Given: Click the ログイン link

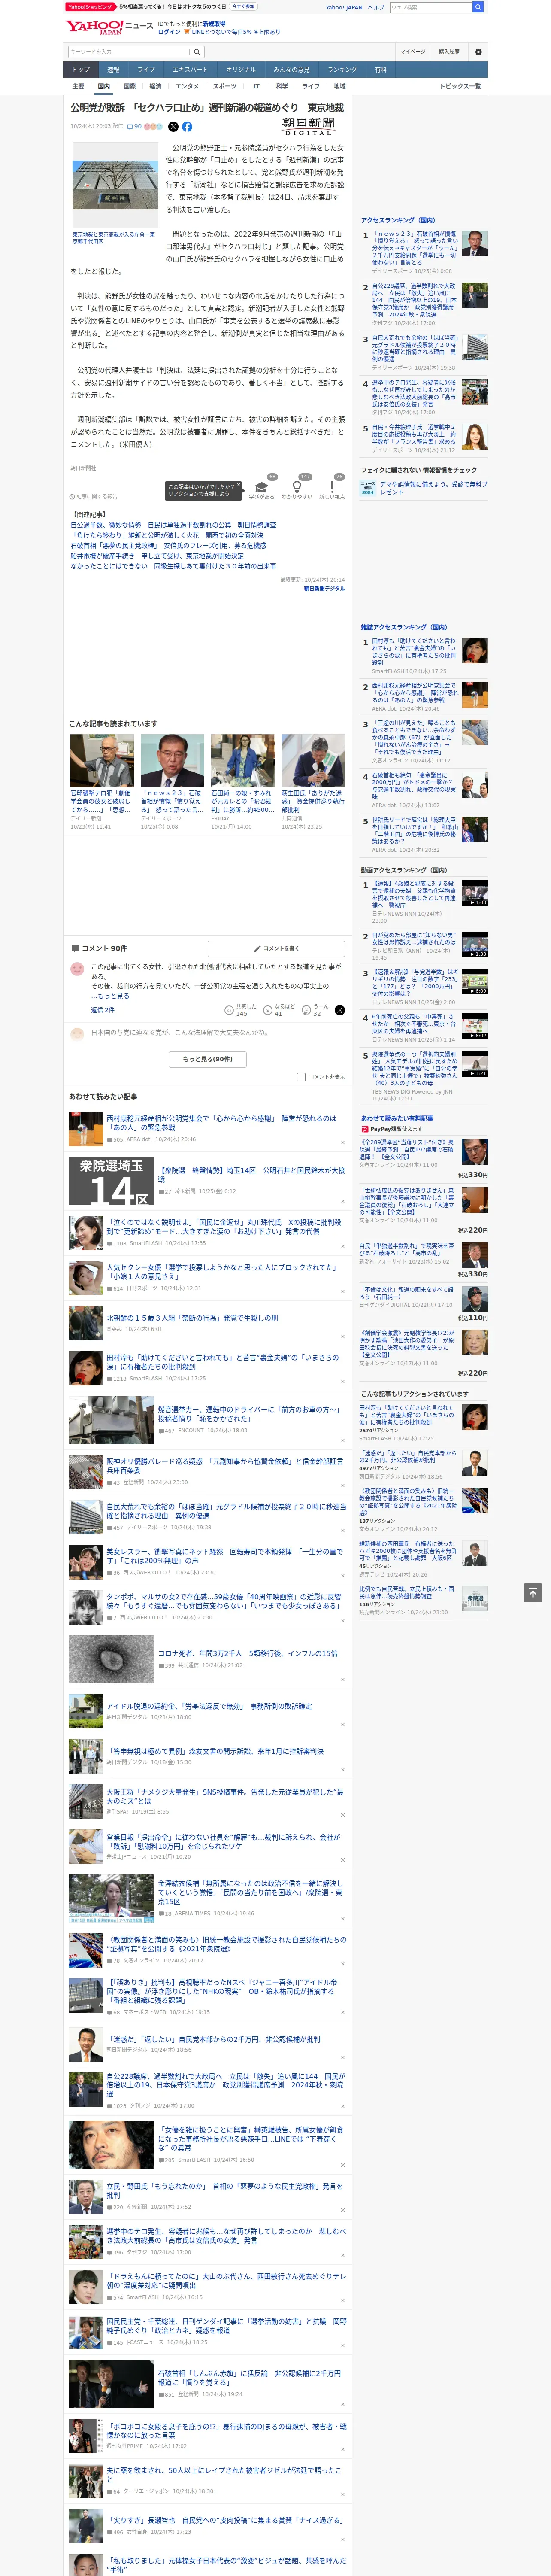Looking at the screenshot, I should tap(169, 32).
